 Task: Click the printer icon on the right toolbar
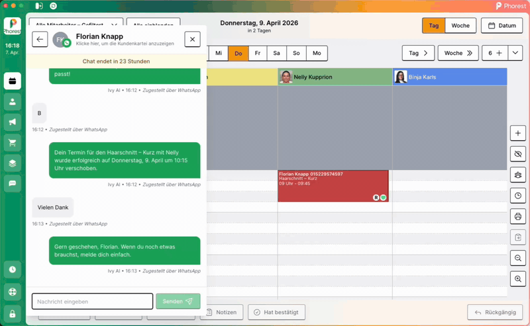pos(517,216)
